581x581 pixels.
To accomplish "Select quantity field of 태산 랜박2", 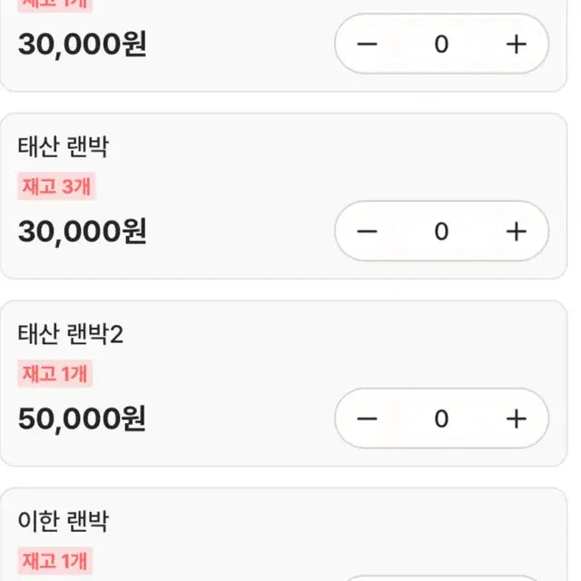I will [x=441, y=419].
